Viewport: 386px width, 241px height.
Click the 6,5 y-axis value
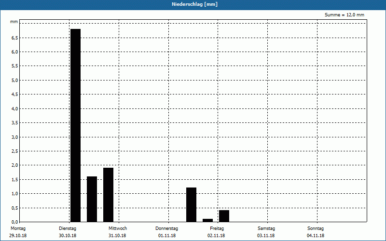click(x=15, y=38)
